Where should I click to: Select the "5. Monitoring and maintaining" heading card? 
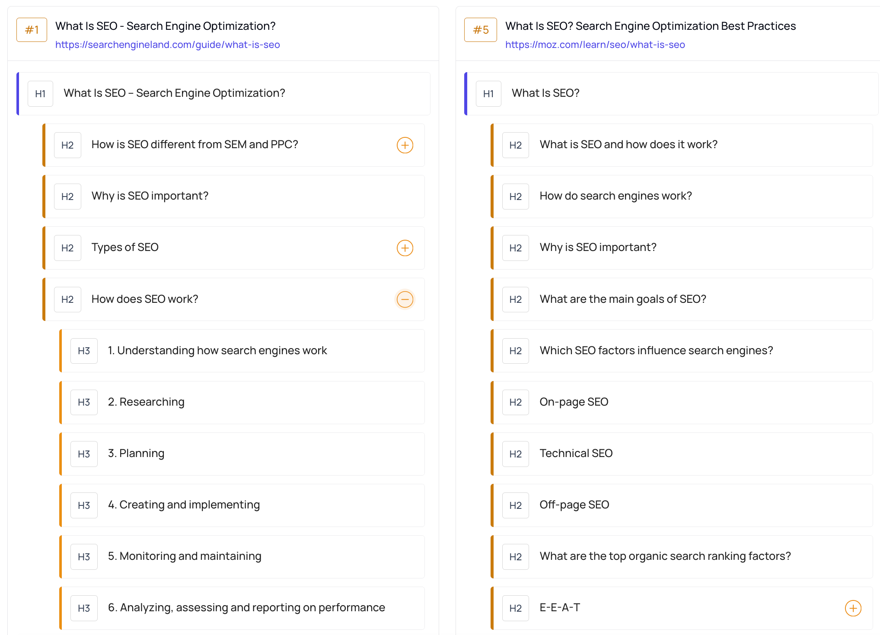(x=242, y=556)
